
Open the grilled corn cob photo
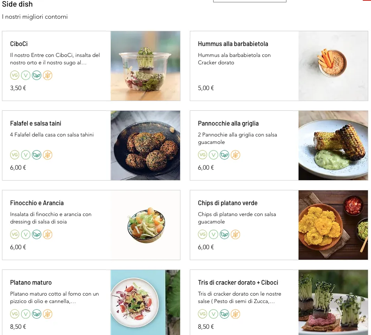coord(333,145)
